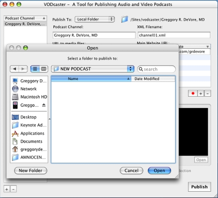Open Applications folder in sidebar
Screen dimensions: 218x198
point(29,133)
